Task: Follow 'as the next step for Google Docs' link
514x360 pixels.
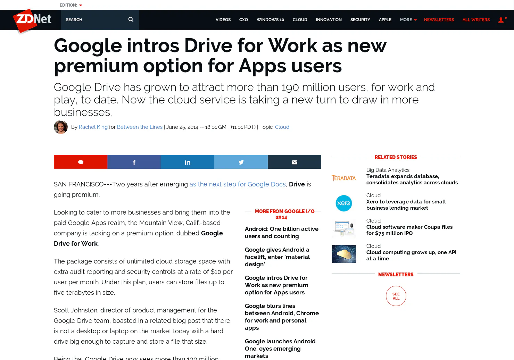Action: pyautogui.click(x=238, y=184)
